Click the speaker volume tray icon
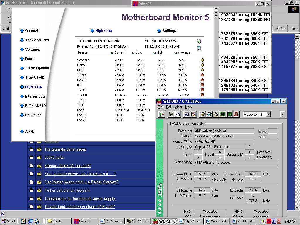Viewport: 300px width, 225px height. click(x=263, y=221)
